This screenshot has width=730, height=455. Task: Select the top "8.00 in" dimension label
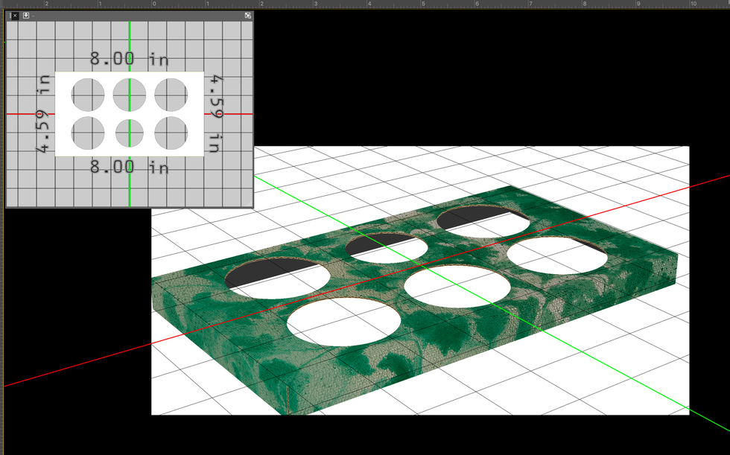coord(129,59)
